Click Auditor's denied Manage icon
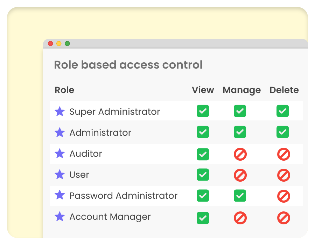The height and width of the screenshot is (245, 315). click(x=240, y=154)
